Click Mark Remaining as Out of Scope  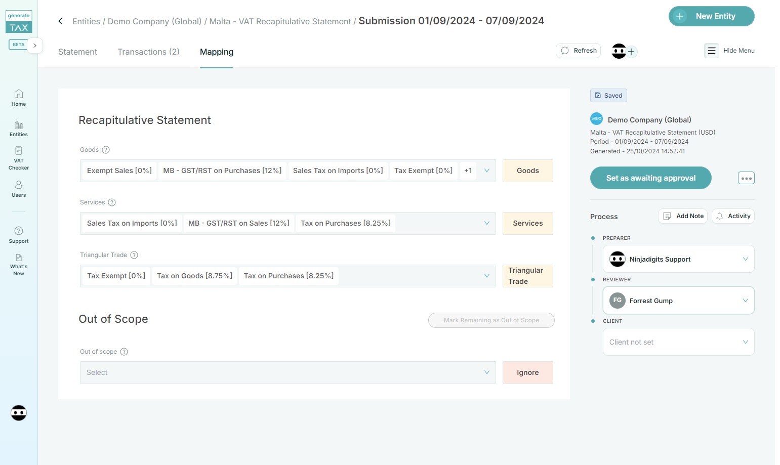click(x=491, y=320)
